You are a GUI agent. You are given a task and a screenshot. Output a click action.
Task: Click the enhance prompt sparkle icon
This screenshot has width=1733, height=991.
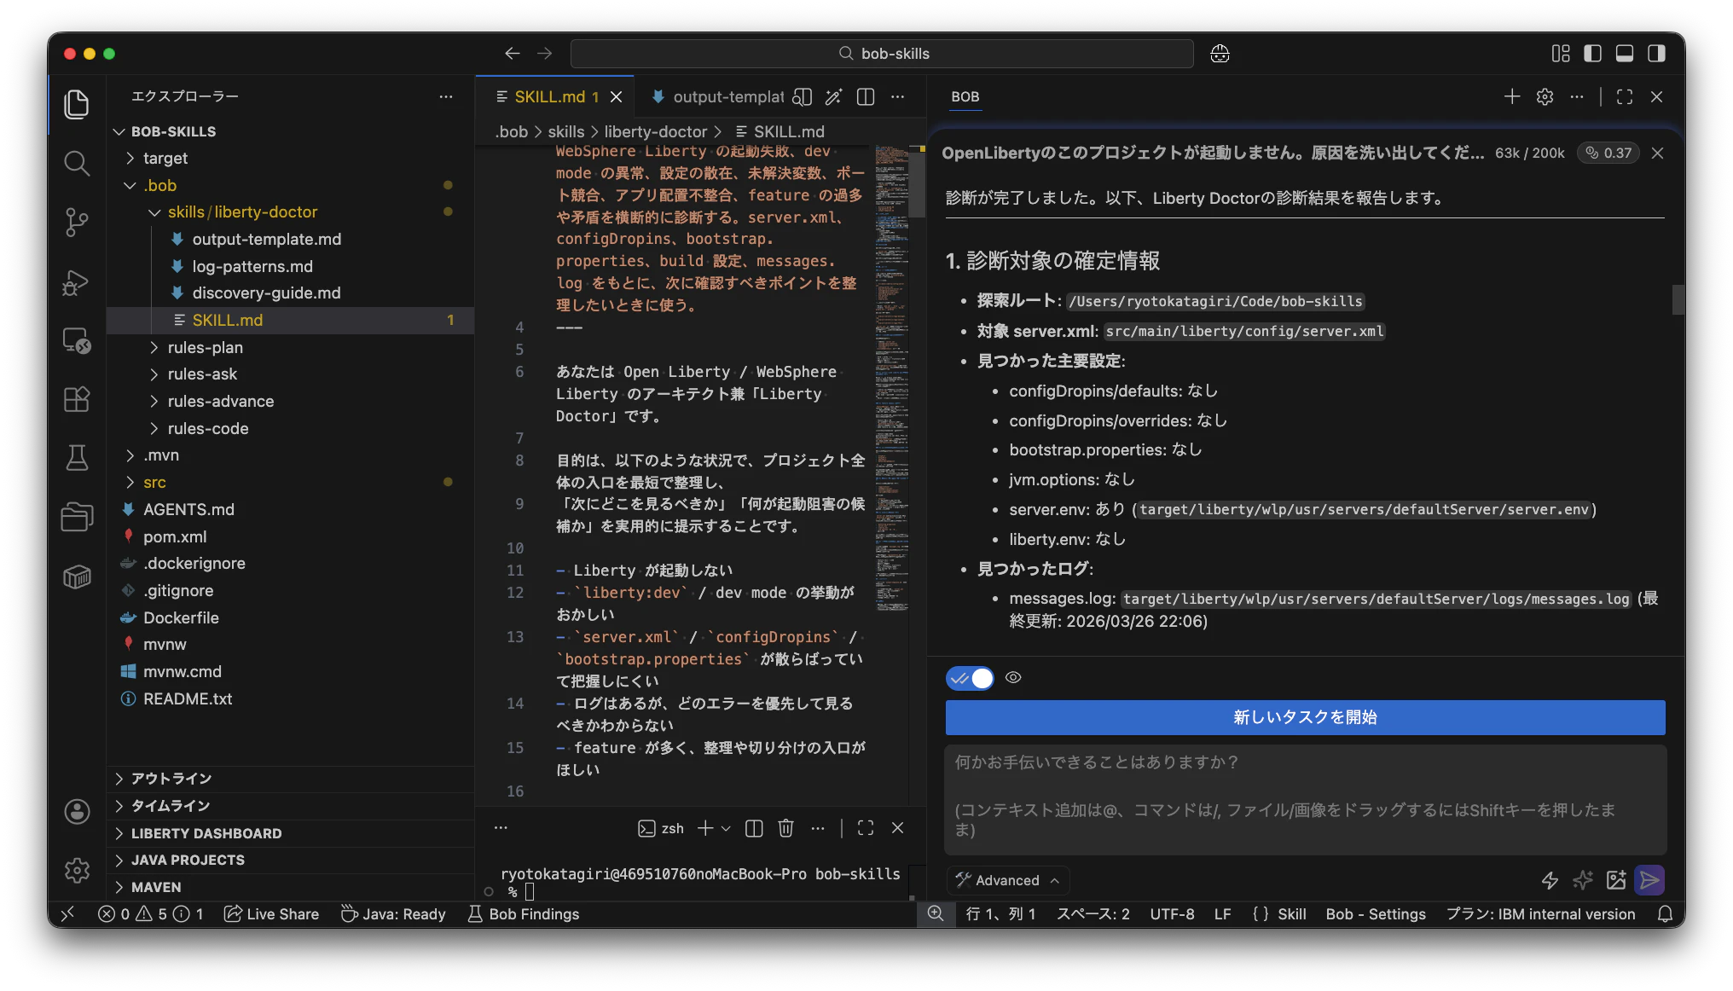1583,880
